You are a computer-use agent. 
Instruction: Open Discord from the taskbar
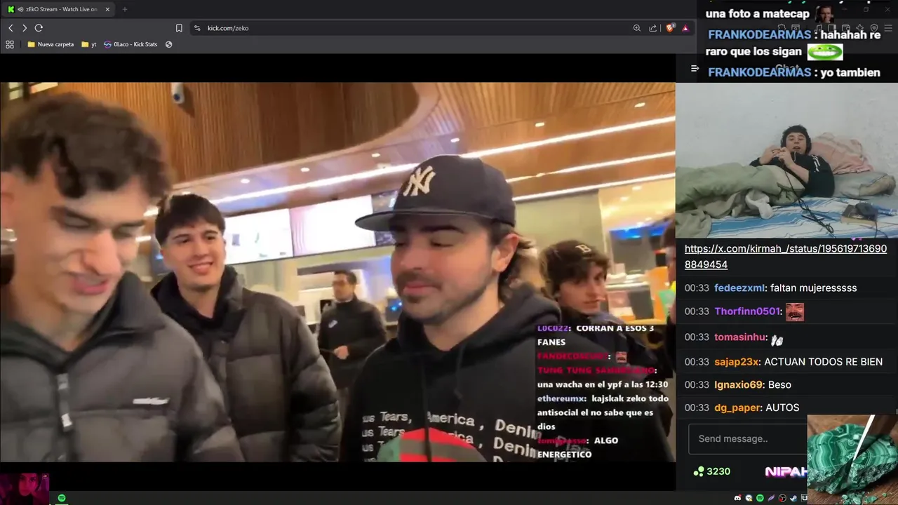[737, 498]
